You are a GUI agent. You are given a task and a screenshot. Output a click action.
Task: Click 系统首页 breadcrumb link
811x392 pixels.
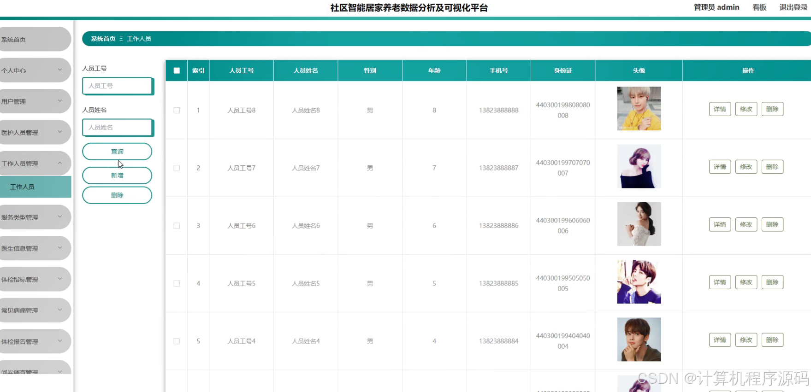pos(103,39)
